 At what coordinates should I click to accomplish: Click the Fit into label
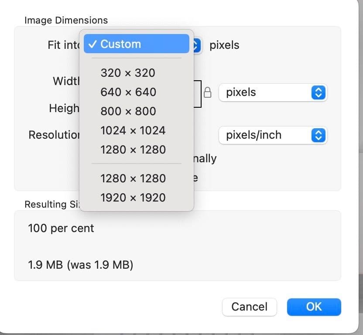[x=64, y=45]
